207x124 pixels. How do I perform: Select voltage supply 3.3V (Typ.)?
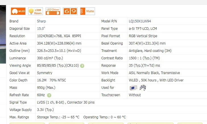coord(45,110)
